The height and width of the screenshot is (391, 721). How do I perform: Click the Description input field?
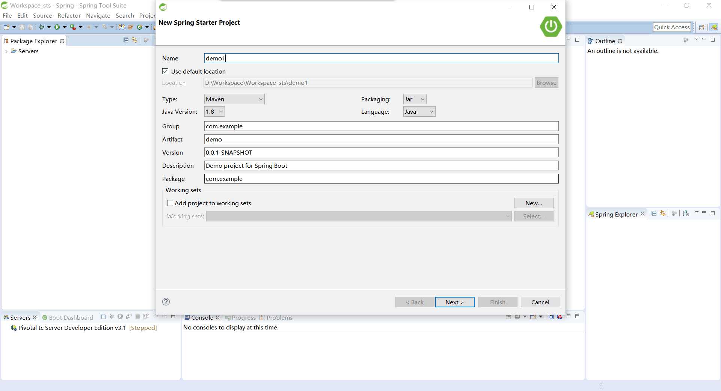(x=381, y=165)
